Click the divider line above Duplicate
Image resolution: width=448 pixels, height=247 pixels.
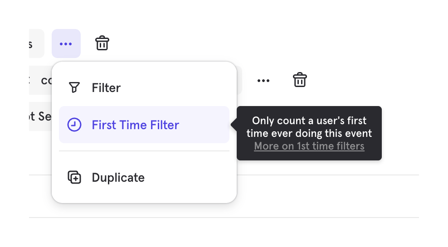click(144, 151)
